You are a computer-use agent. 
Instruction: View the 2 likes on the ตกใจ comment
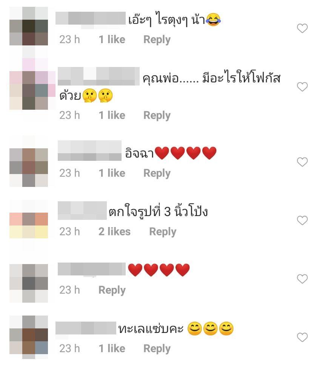[x=114, y=232]
